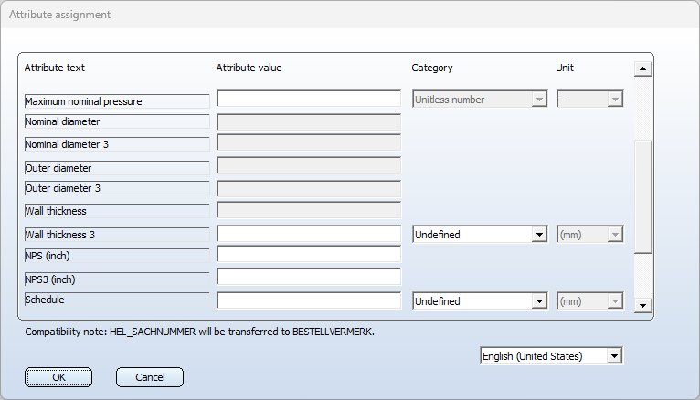The image size is (700, 400).
Task: Open the Unitless number category dropdown
Action: (x=480, y=100)
